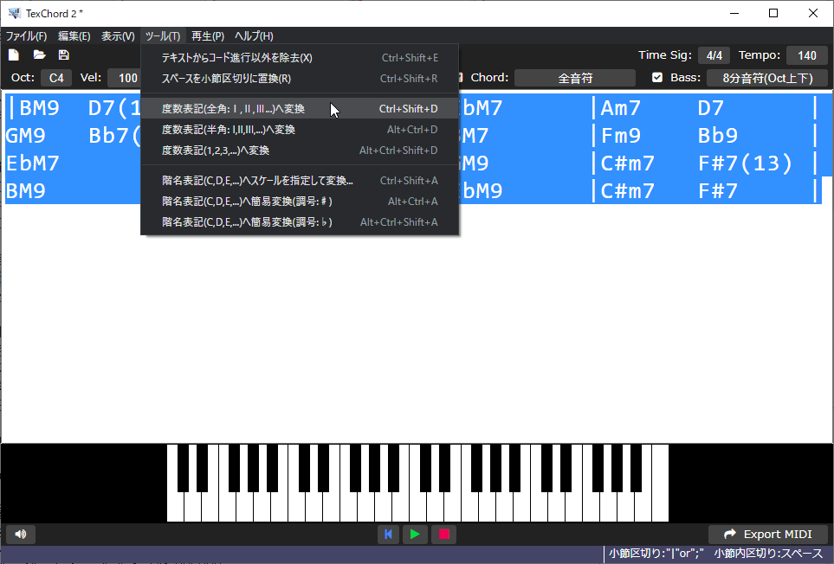
Task: Click the Open folder icon
Action: (x=39, y=54)
